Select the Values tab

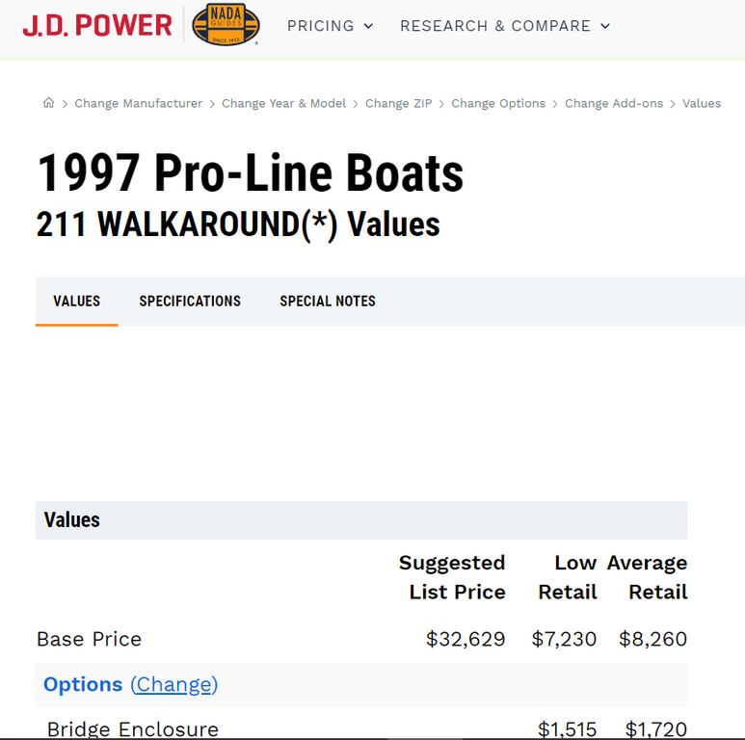pos(77,301)
